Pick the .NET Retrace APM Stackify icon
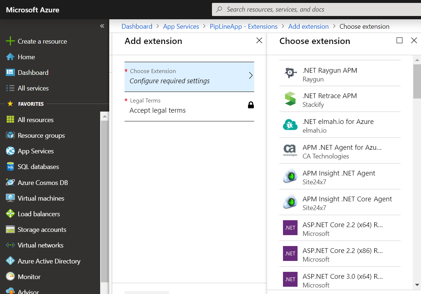 tap(290, 99)
